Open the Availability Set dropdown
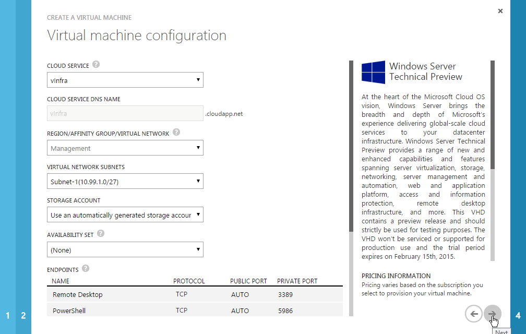Screen dimensions: 526x334 click(x=125, y=250)
